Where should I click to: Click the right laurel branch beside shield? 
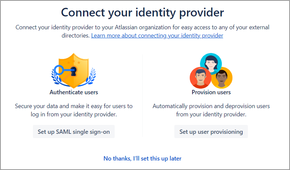(92, 78)
